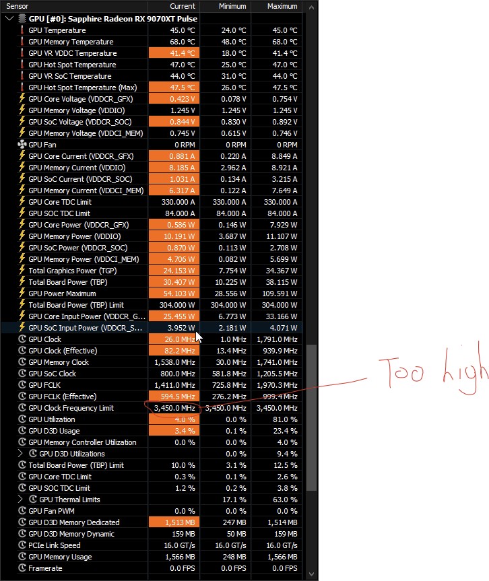Click thermometer icon of GPU VR VDDC Temperature
Image resolution: width=489 pixels, height=581 pixels.
coord(22,53)
